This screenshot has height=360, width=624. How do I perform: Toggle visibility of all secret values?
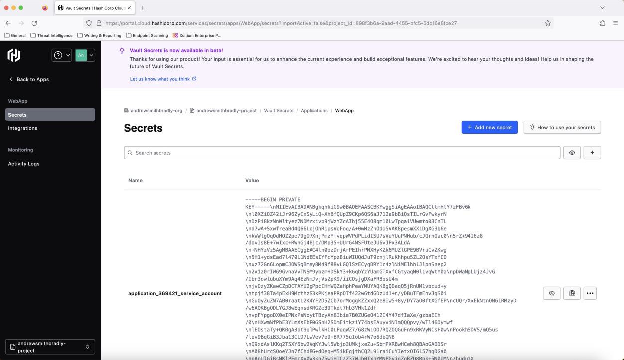(572, 153)
